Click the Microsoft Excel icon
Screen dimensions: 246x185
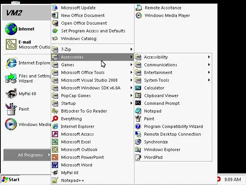[x=55, y=142]
